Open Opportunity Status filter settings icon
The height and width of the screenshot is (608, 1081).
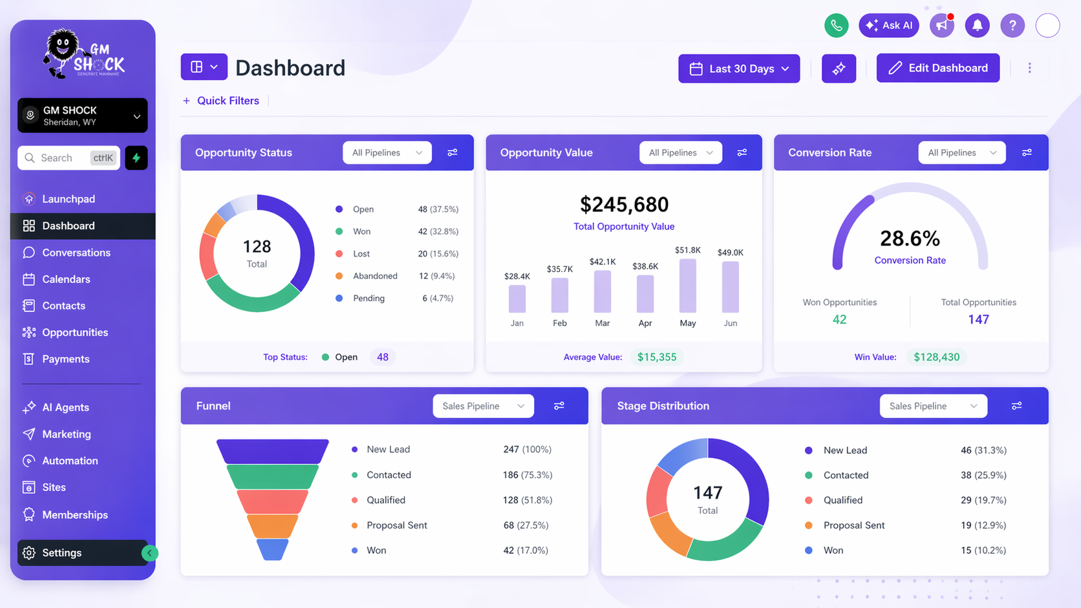click(453, 152)
